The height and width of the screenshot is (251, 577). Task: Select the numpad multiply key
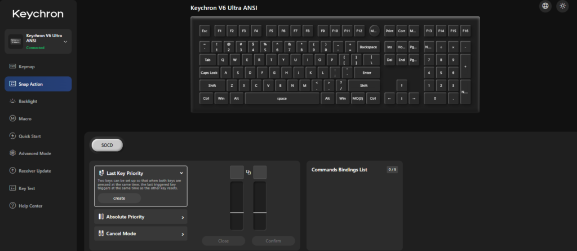pyautogui.click(x=454, y=47)
